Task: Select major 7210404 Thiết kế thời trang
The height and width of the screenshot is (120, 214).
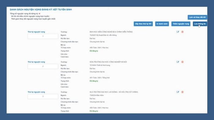Action: pos(100,65)
